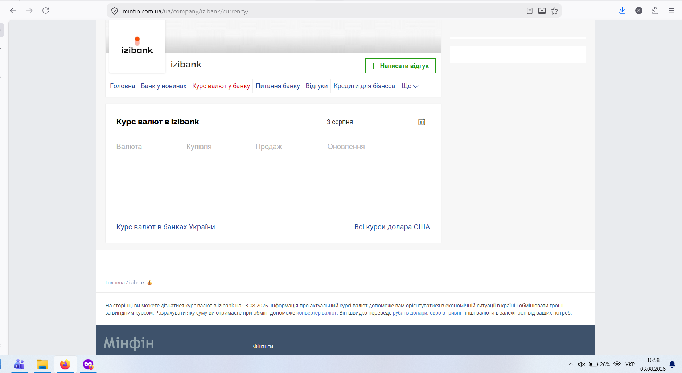This screenshot has width=682, height=373.
Task: Toggle reader view in the address bar
Action: pyautogui.click(x=530, y=11)
